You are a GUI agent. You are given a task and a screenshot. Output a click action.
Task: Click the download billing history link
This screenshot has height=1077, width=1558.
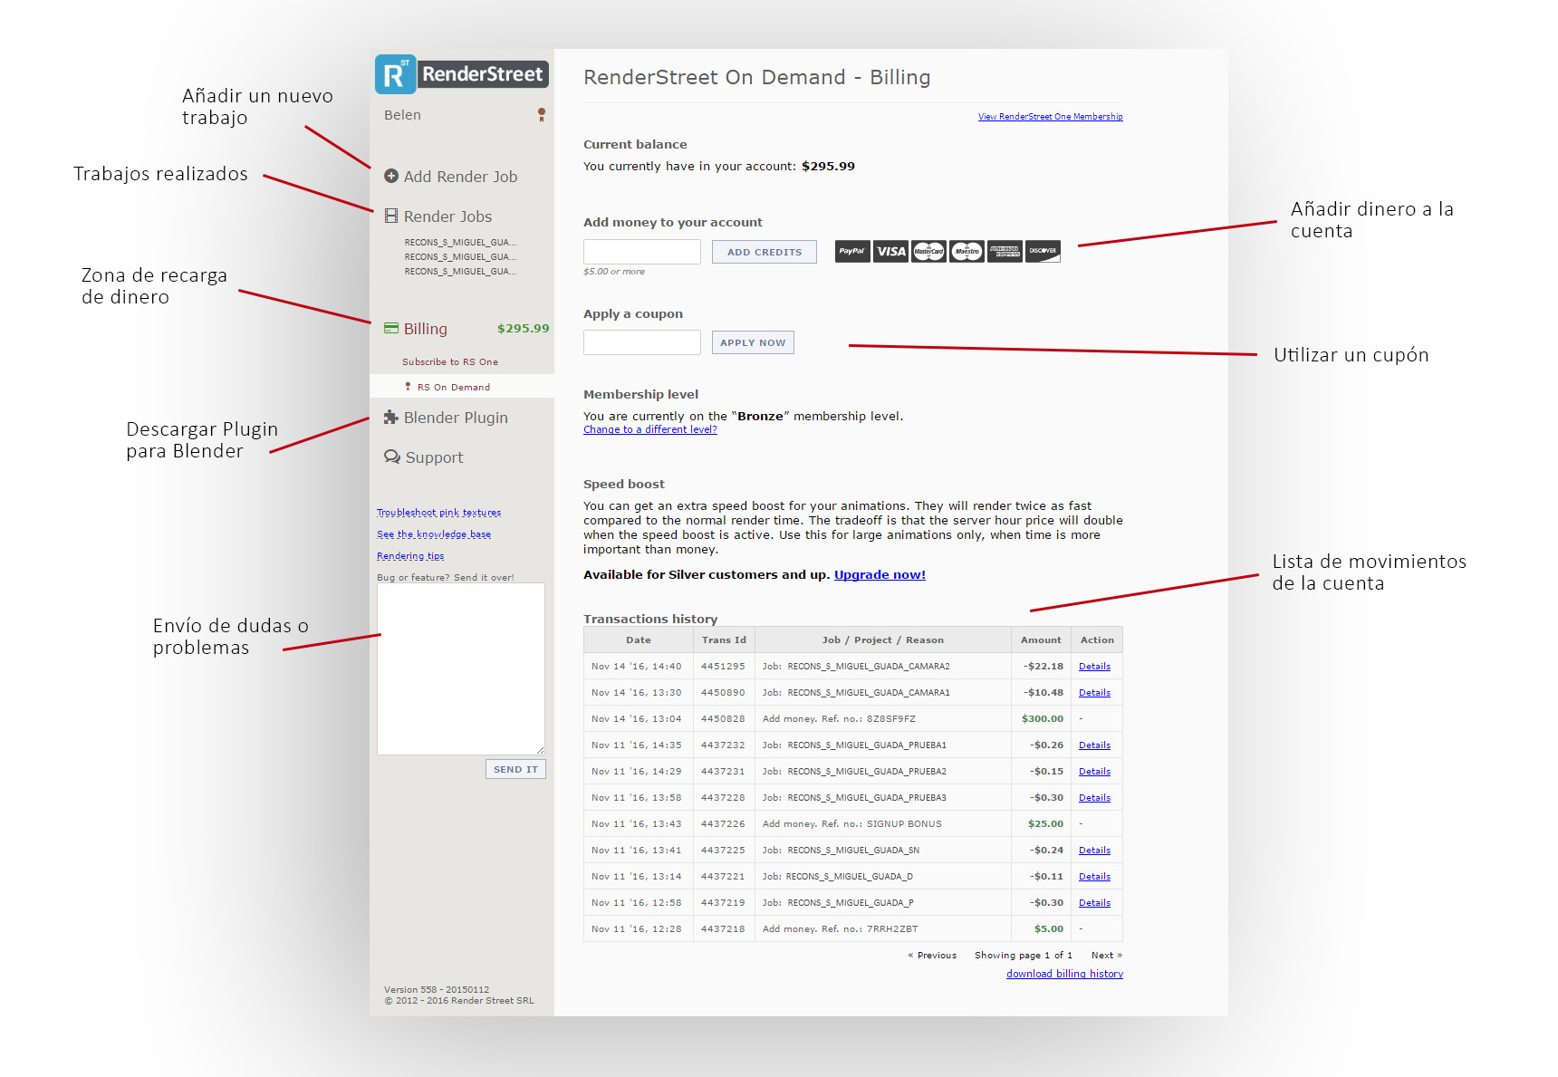pyautogui.click(x=1064, y=974)
